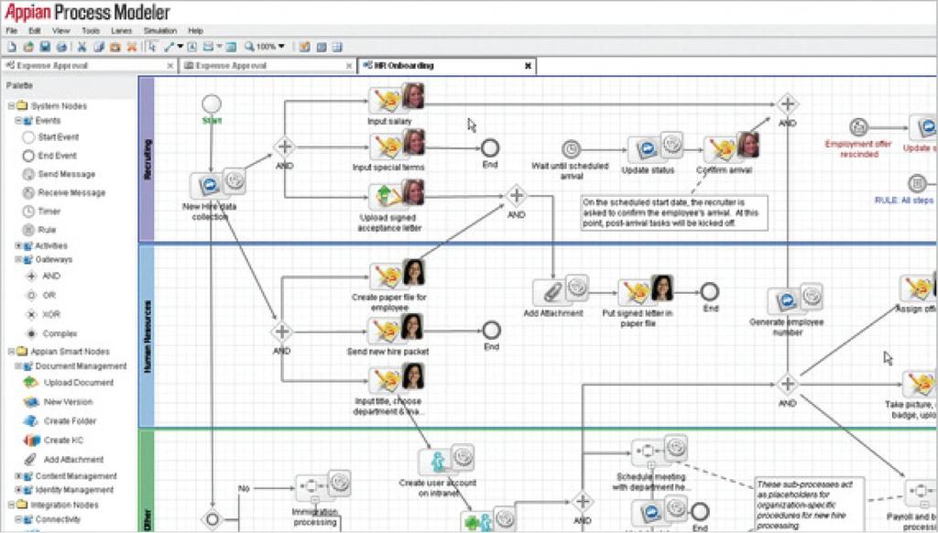Select the OR gateway in the Palette

40,295
